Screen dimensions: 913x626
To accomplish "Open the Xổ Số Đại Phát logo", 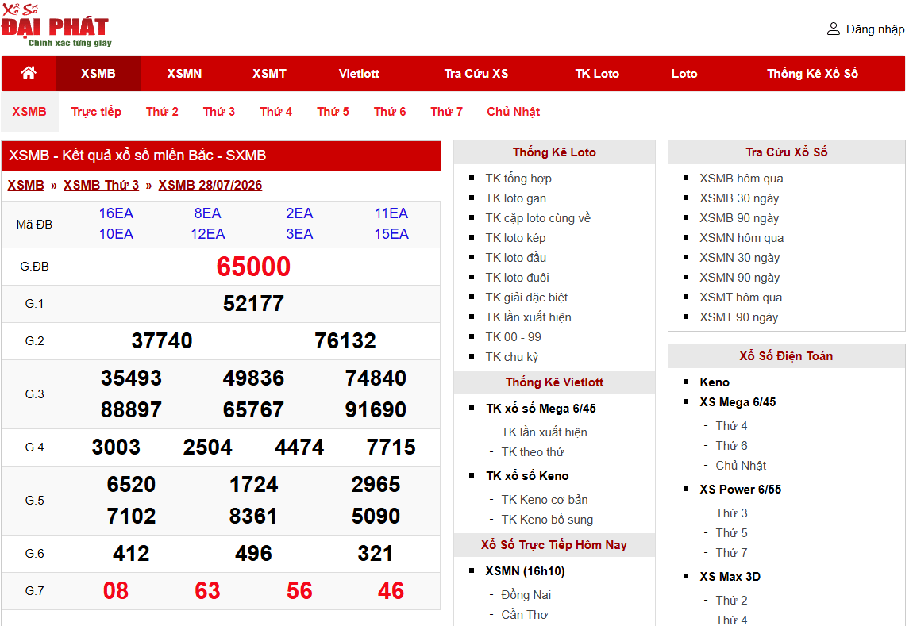I will click(56, 25).
